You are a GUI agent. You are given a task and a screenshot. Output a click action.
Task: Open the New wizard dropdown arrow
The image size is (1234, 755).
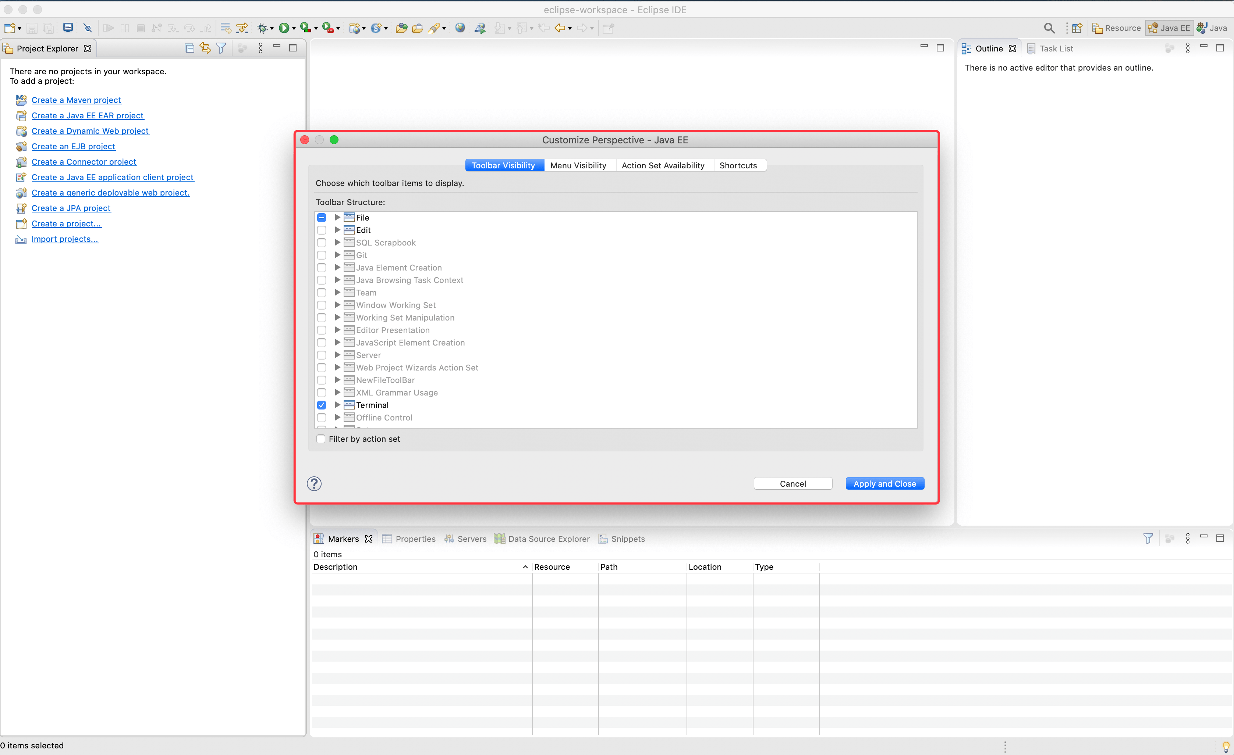click(x=19, y=29)
